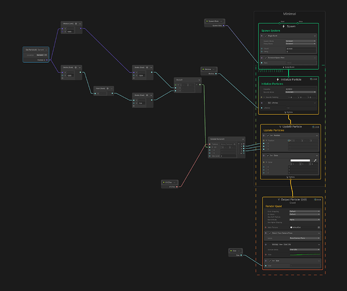Click the color picker eyedropper in Set Color
Screen dimensions: 347x291
click(315, 161)
